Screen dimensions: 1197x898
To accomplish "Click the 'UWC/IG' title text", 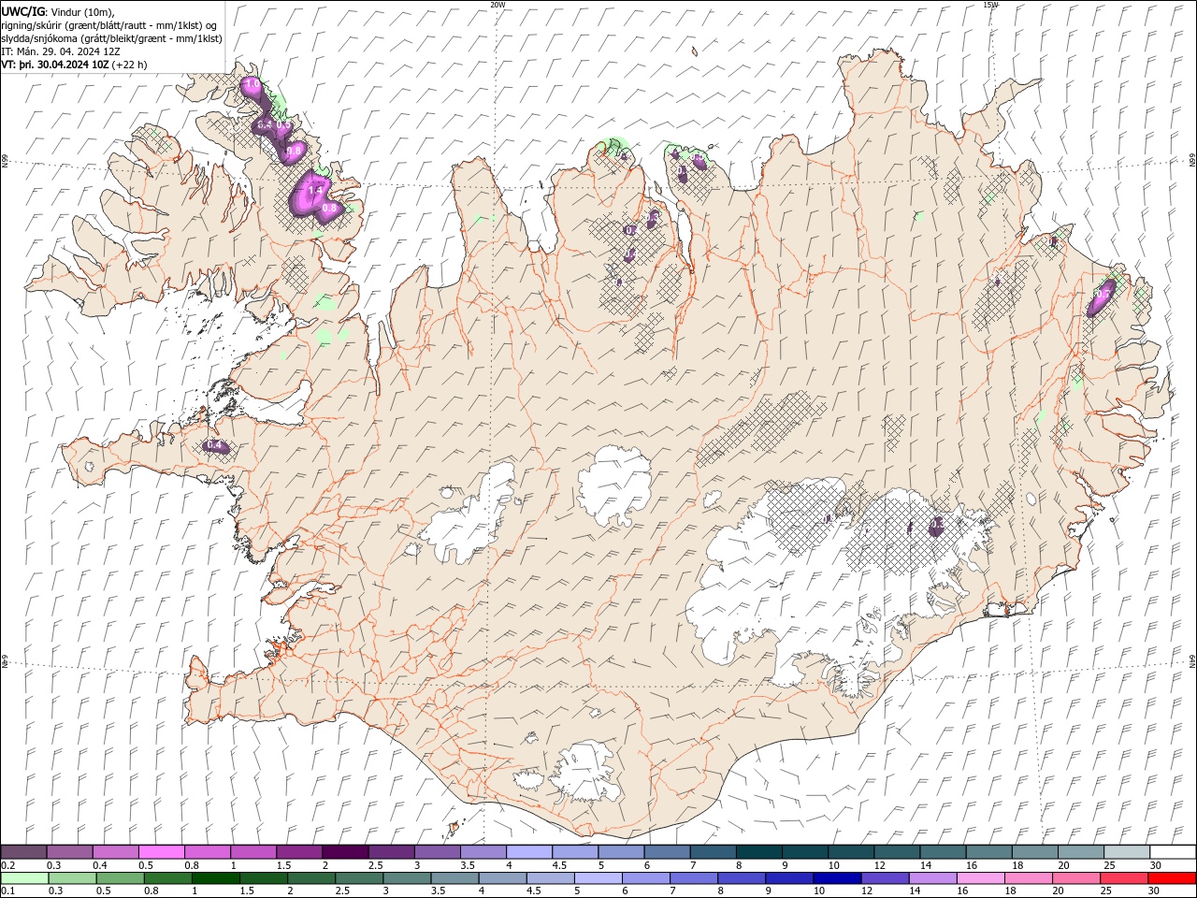I will 24,11.
